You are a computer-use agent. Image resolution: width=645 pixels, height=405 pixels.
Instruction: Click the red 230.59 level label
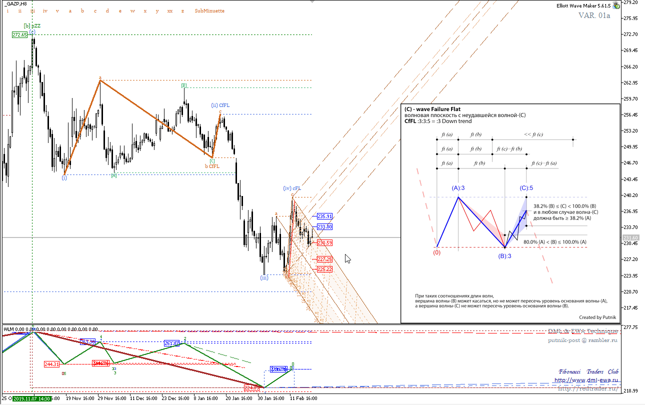(324, 242)
